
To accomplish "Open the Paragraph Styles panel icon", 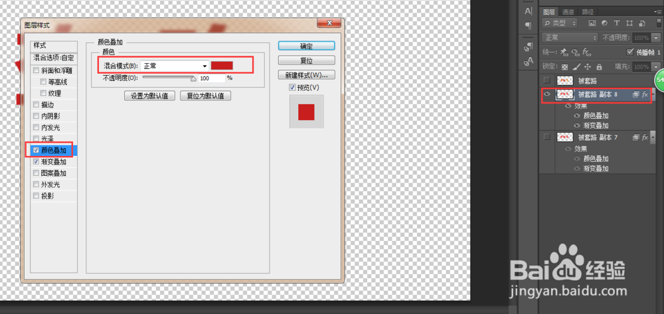I will click(529, 47).
